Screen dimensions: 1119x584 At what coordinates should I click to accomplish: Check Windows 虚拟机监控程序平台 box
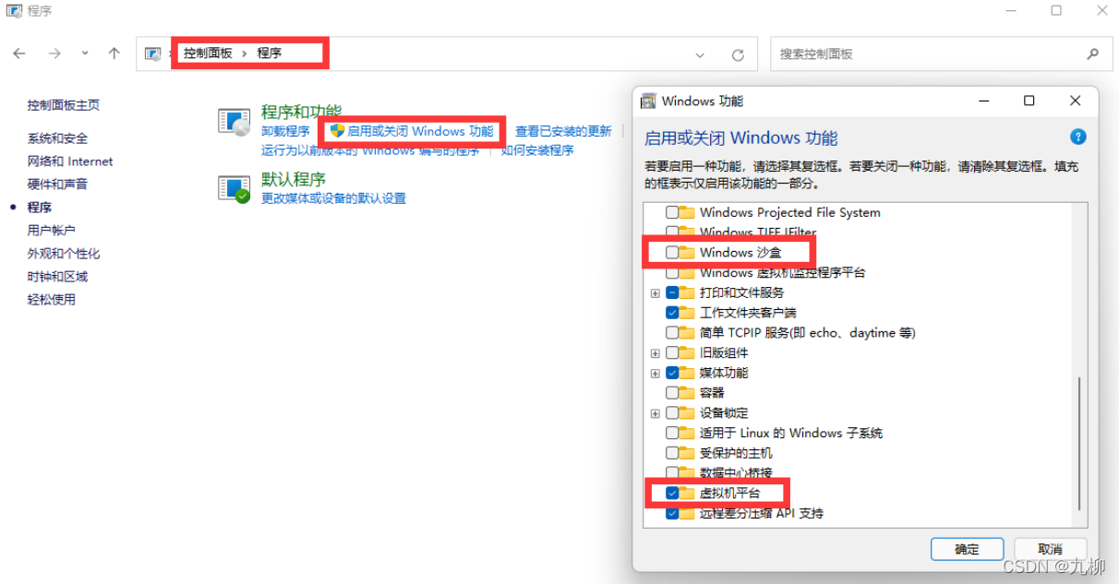click(x=672, y=272)
